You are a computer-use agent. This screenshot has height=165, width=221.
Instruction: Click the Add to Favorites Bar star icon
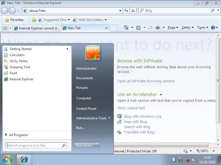pyautogui.click(x=34, y=20)
